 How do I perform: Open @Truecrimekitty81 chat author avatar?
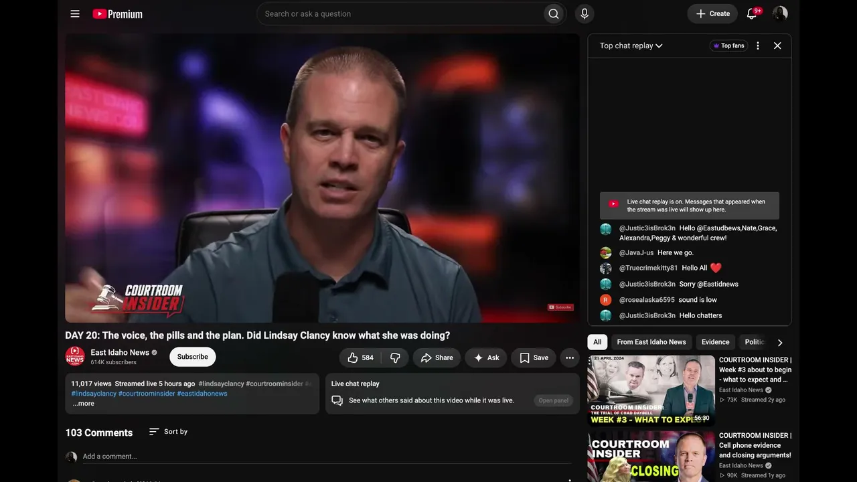(605, 268)
